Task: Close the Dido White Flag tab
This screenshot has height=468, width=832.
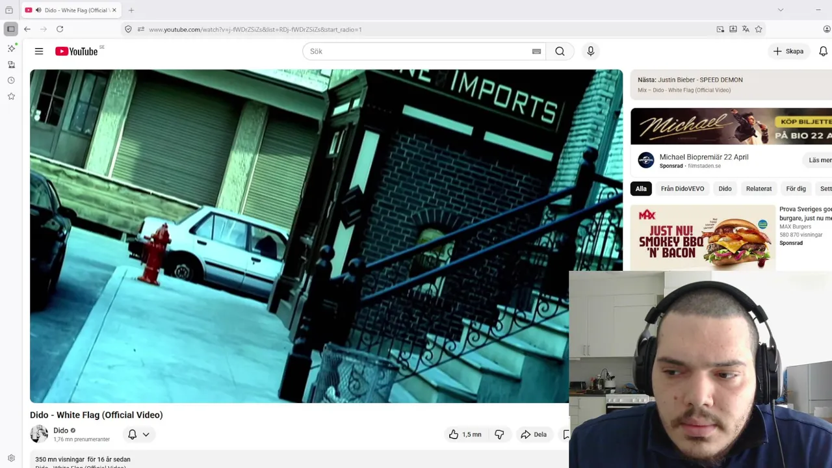Action: coord(114,10)
